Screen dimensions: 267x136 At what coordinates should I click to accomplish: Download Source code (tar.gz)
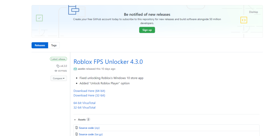tap(91, 134)
